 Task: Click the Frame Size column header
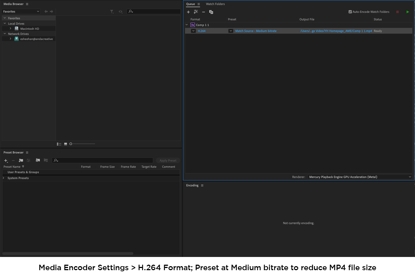tap(108, 167)
